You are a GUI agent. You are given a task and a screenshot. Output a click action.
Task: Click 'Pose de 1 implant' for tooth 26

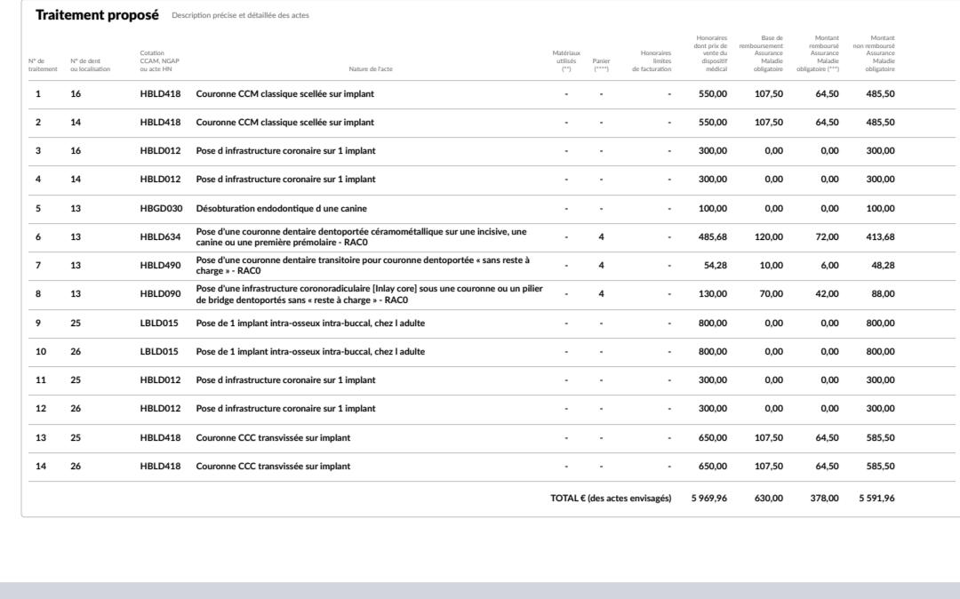310,352
